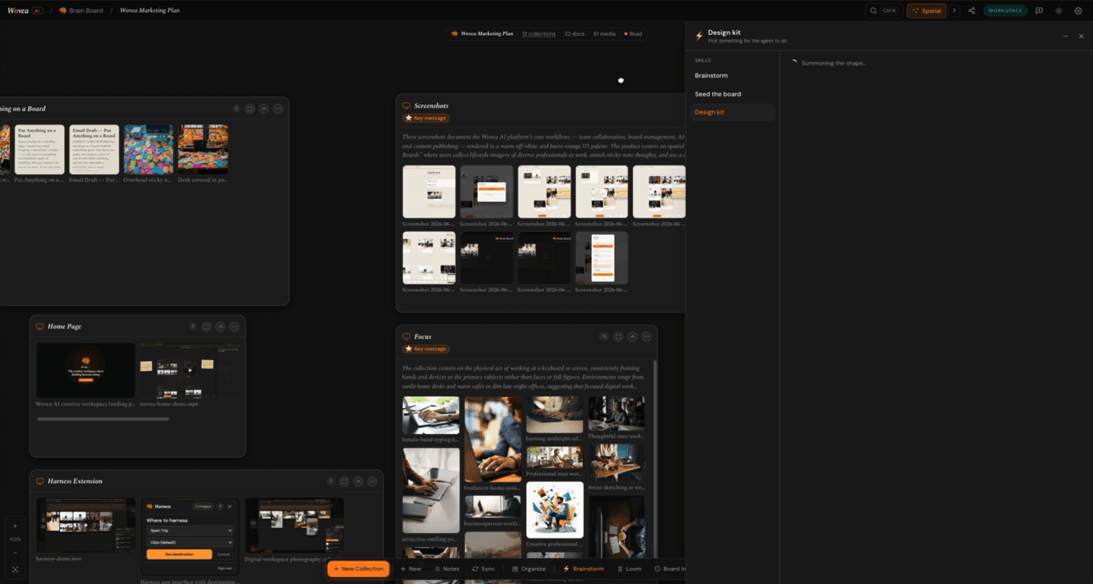
Task: Expand the Home Page collection to fullscreen
Action: tap(206, 327)
